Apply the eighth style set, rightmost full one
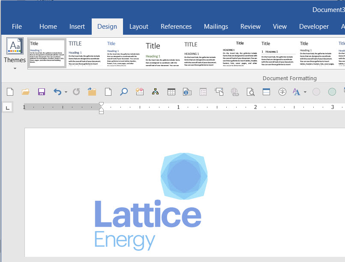The height and width of the screenshot is (262, 345). [317, 53]
